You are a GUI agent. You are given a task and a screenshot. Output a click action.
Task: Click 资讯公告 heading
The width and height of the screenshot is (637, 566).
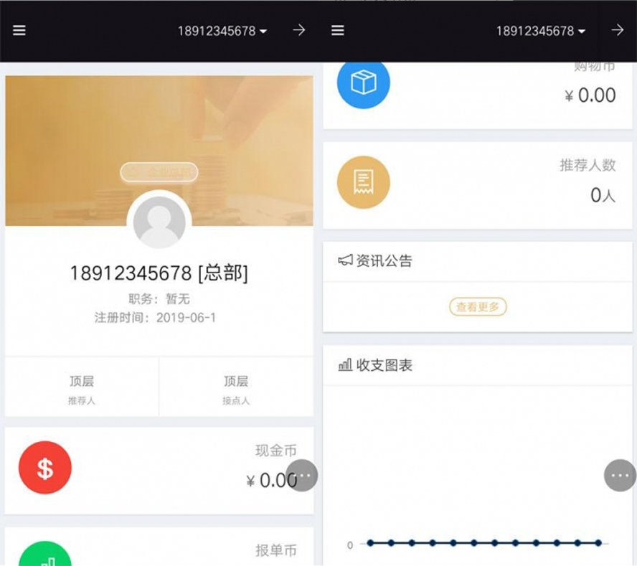pos(384,260)
